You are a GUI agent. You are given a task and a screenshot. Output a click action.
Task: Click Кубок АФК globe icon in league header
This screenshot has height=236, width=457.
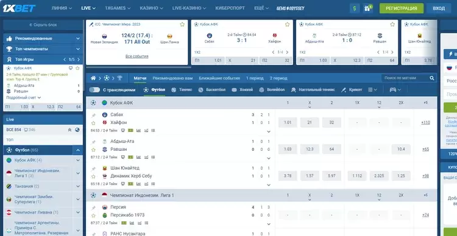tap(104, 103)
